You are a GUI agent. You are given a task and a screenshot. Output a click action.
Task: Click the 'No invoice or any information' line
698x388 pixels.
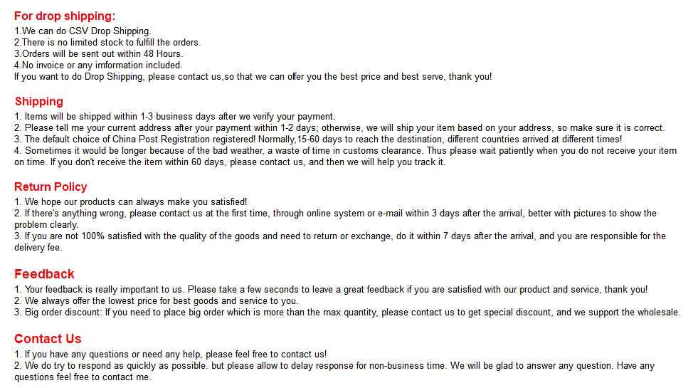(98, 65)
